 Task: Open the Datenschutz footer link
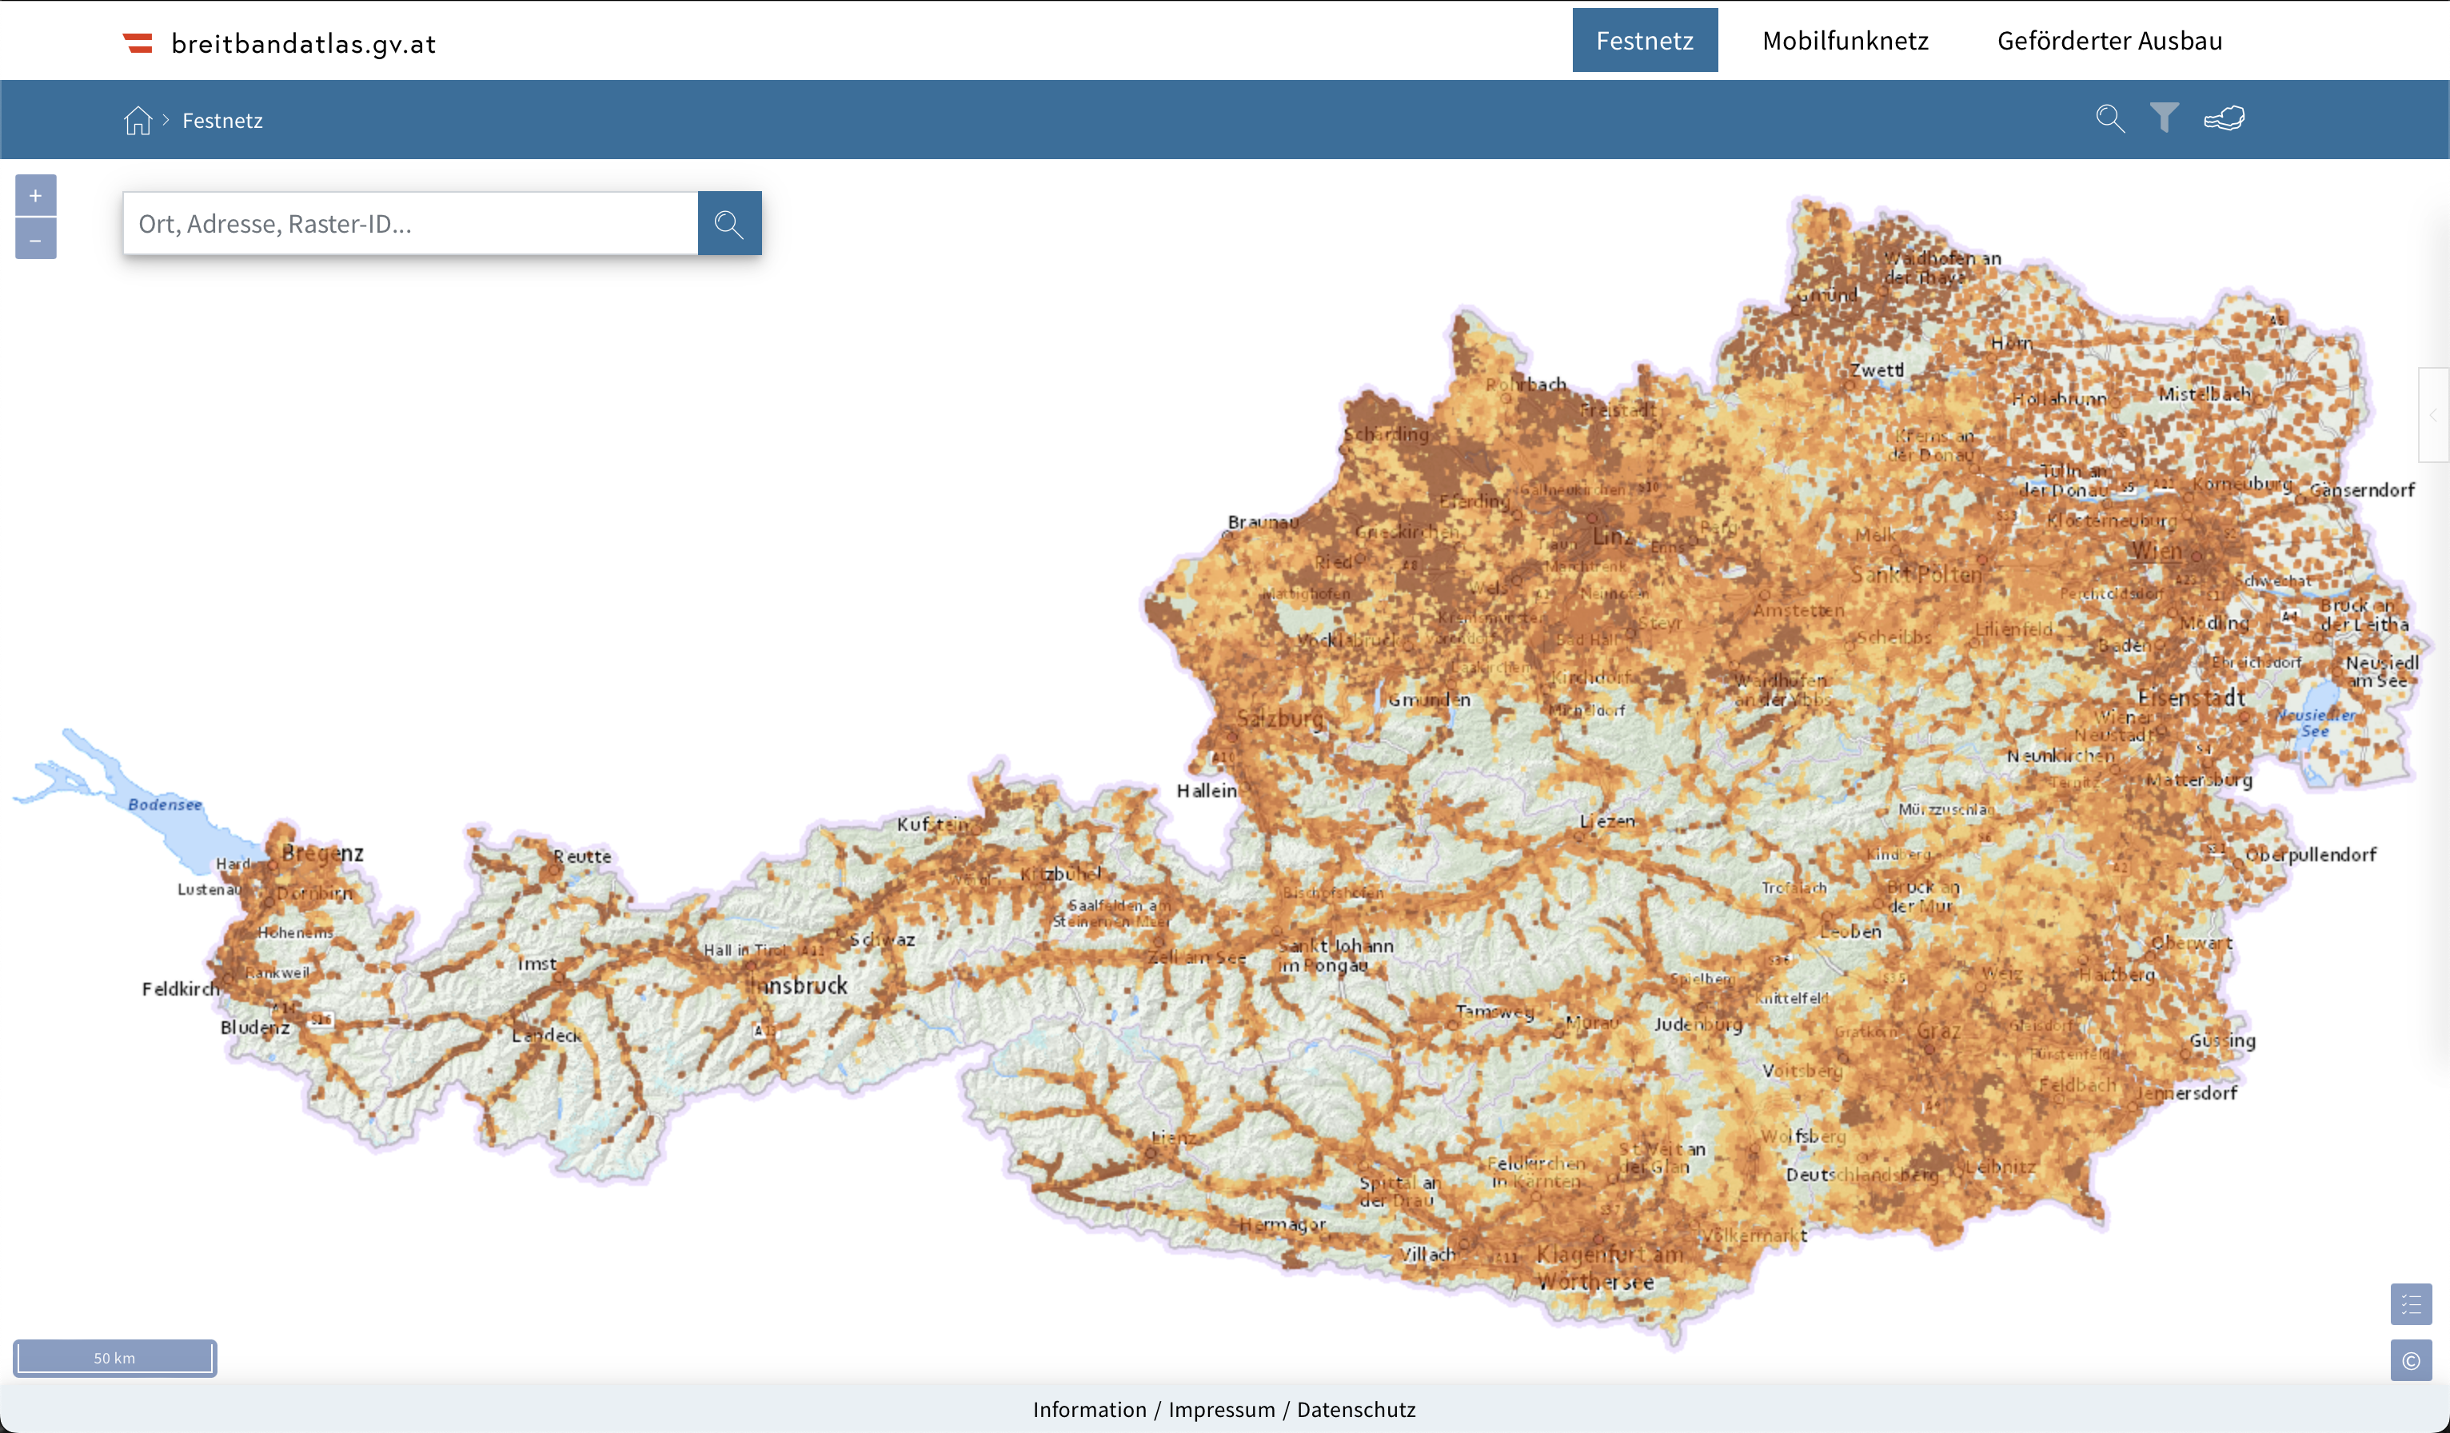pos(1355,1409)
